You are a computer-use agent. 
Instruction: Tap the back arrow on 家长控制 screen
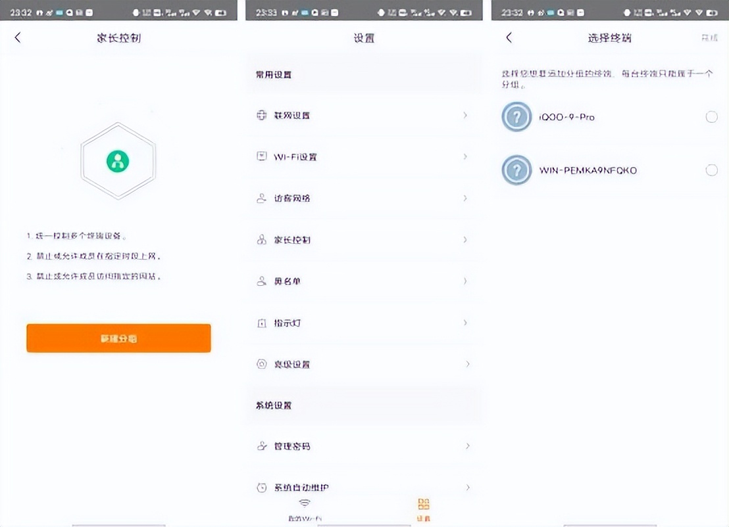pyautogui.click(x=18, y=37)
